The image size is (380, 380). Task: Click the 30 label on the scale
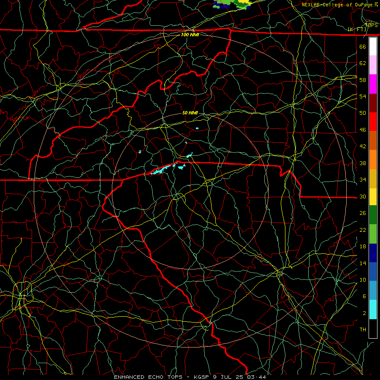coord(363,196)
